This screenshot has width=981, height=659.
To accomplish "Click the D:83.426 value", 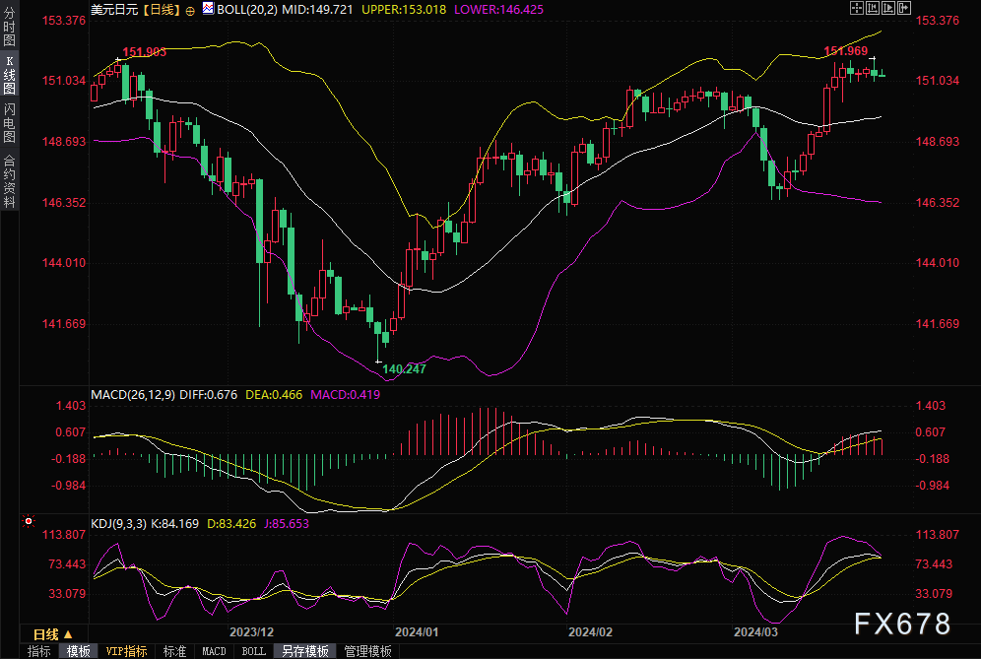I will click(231, 524).
